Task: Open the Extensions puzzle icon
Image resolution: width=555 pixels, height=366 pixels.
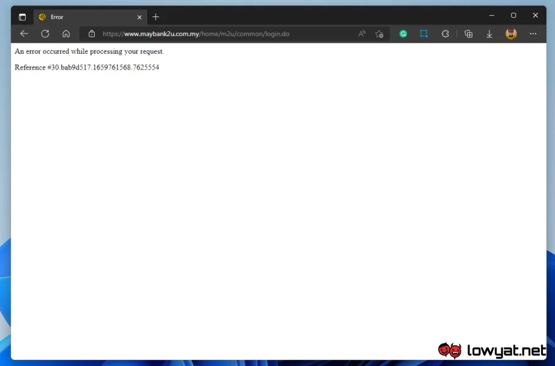Action: coord(445,34)
